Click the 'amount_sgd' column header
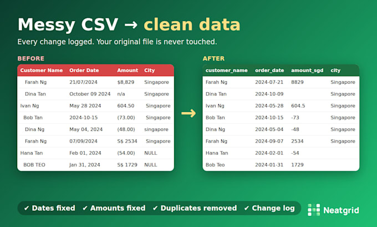This screenshot has height=227, width=377. [307, 70]
